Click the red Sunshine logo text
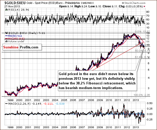The image size is (157, 130). click(11, 47)
